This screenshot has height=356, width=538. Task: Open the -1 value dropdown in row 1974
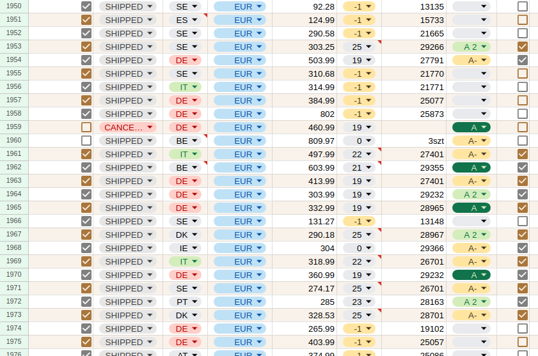click(x=359, y=329)
